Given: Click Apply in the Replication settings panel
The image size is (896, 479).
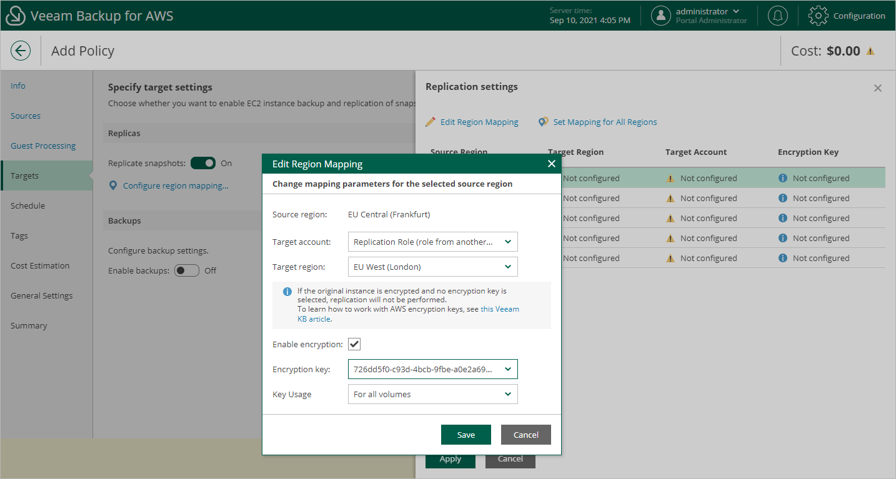Looking at the screenshot, I should tap(450, 461).
